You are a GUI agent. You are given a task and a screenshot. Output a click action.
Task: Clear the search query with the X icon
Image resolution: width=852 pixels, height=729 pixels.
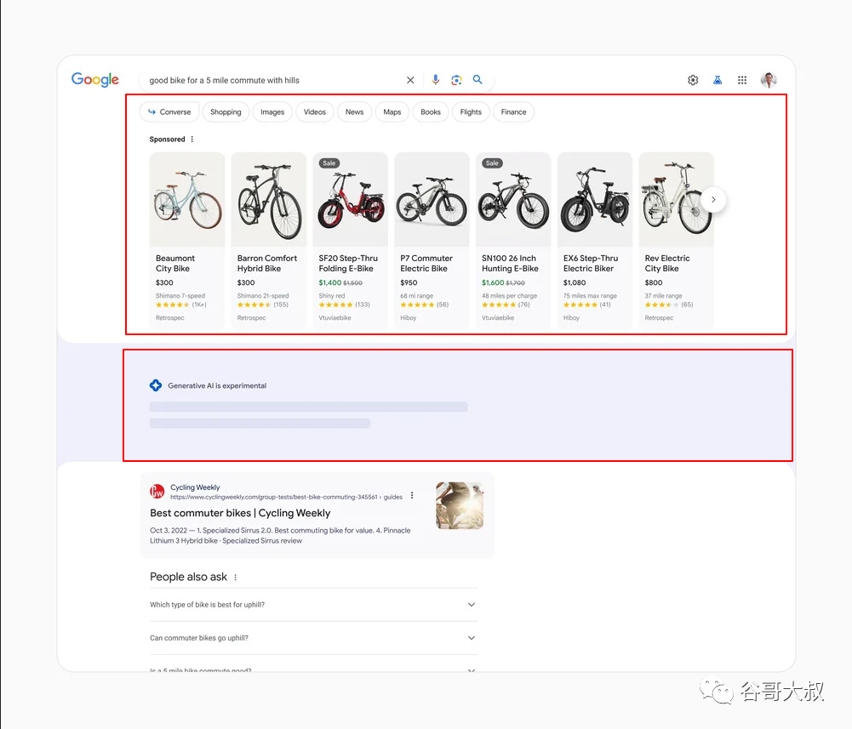(410, 80)
